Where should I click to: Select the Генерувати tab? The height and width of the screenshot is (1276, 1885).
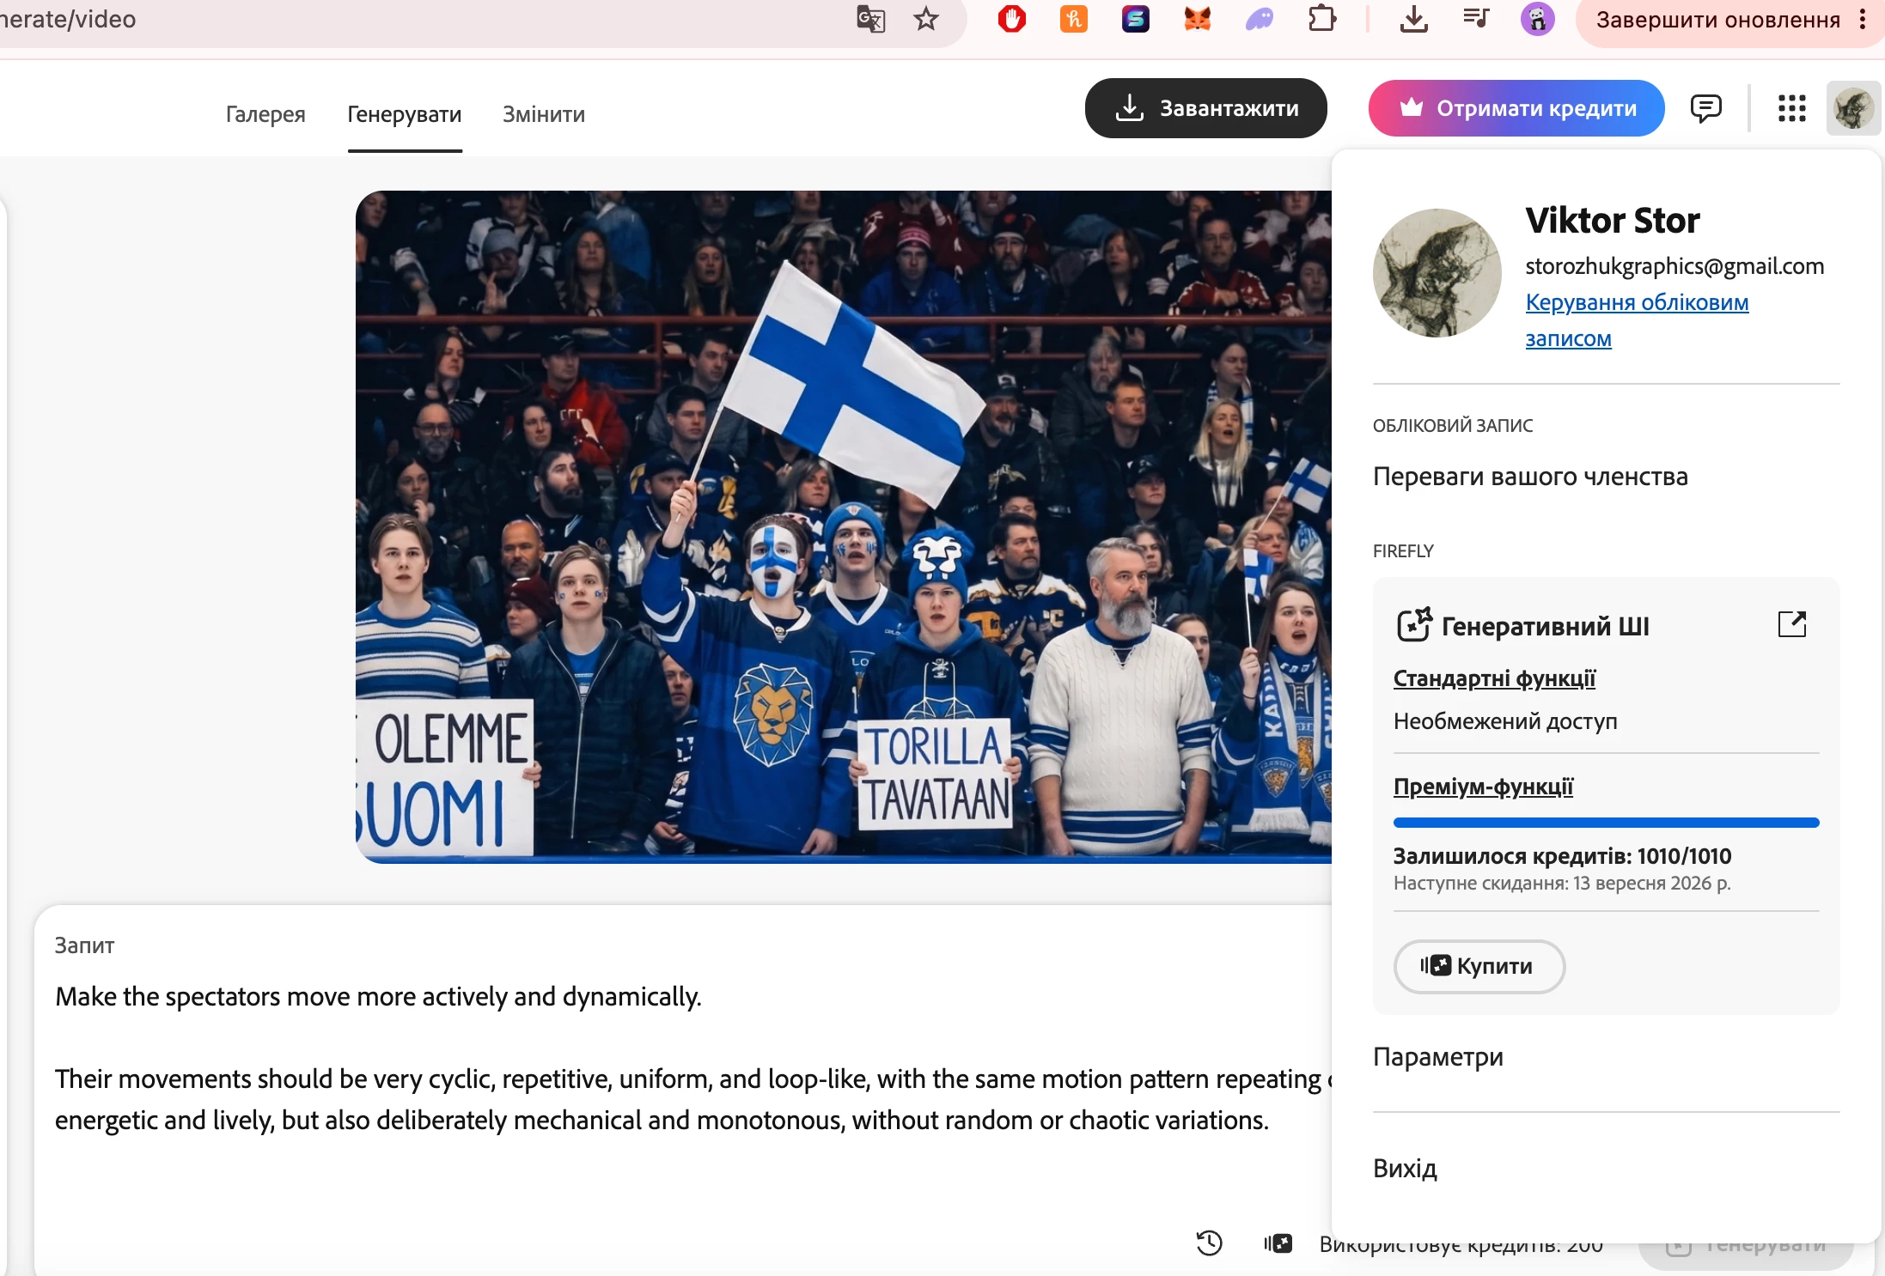[x=404, y=114]
